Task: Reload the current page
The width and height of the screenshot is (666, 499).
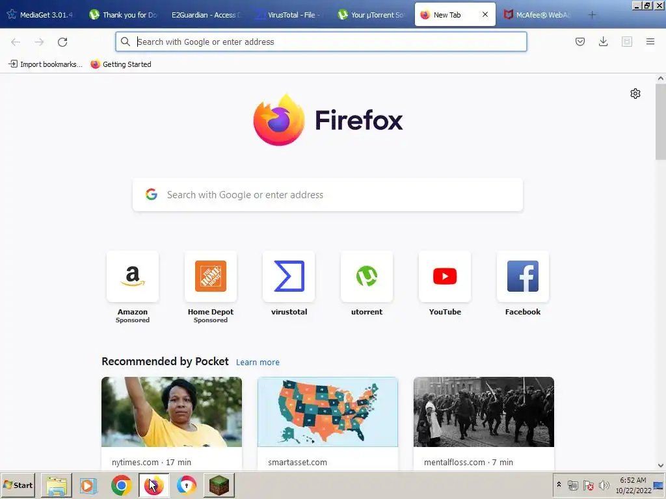Action: [62, 42]
